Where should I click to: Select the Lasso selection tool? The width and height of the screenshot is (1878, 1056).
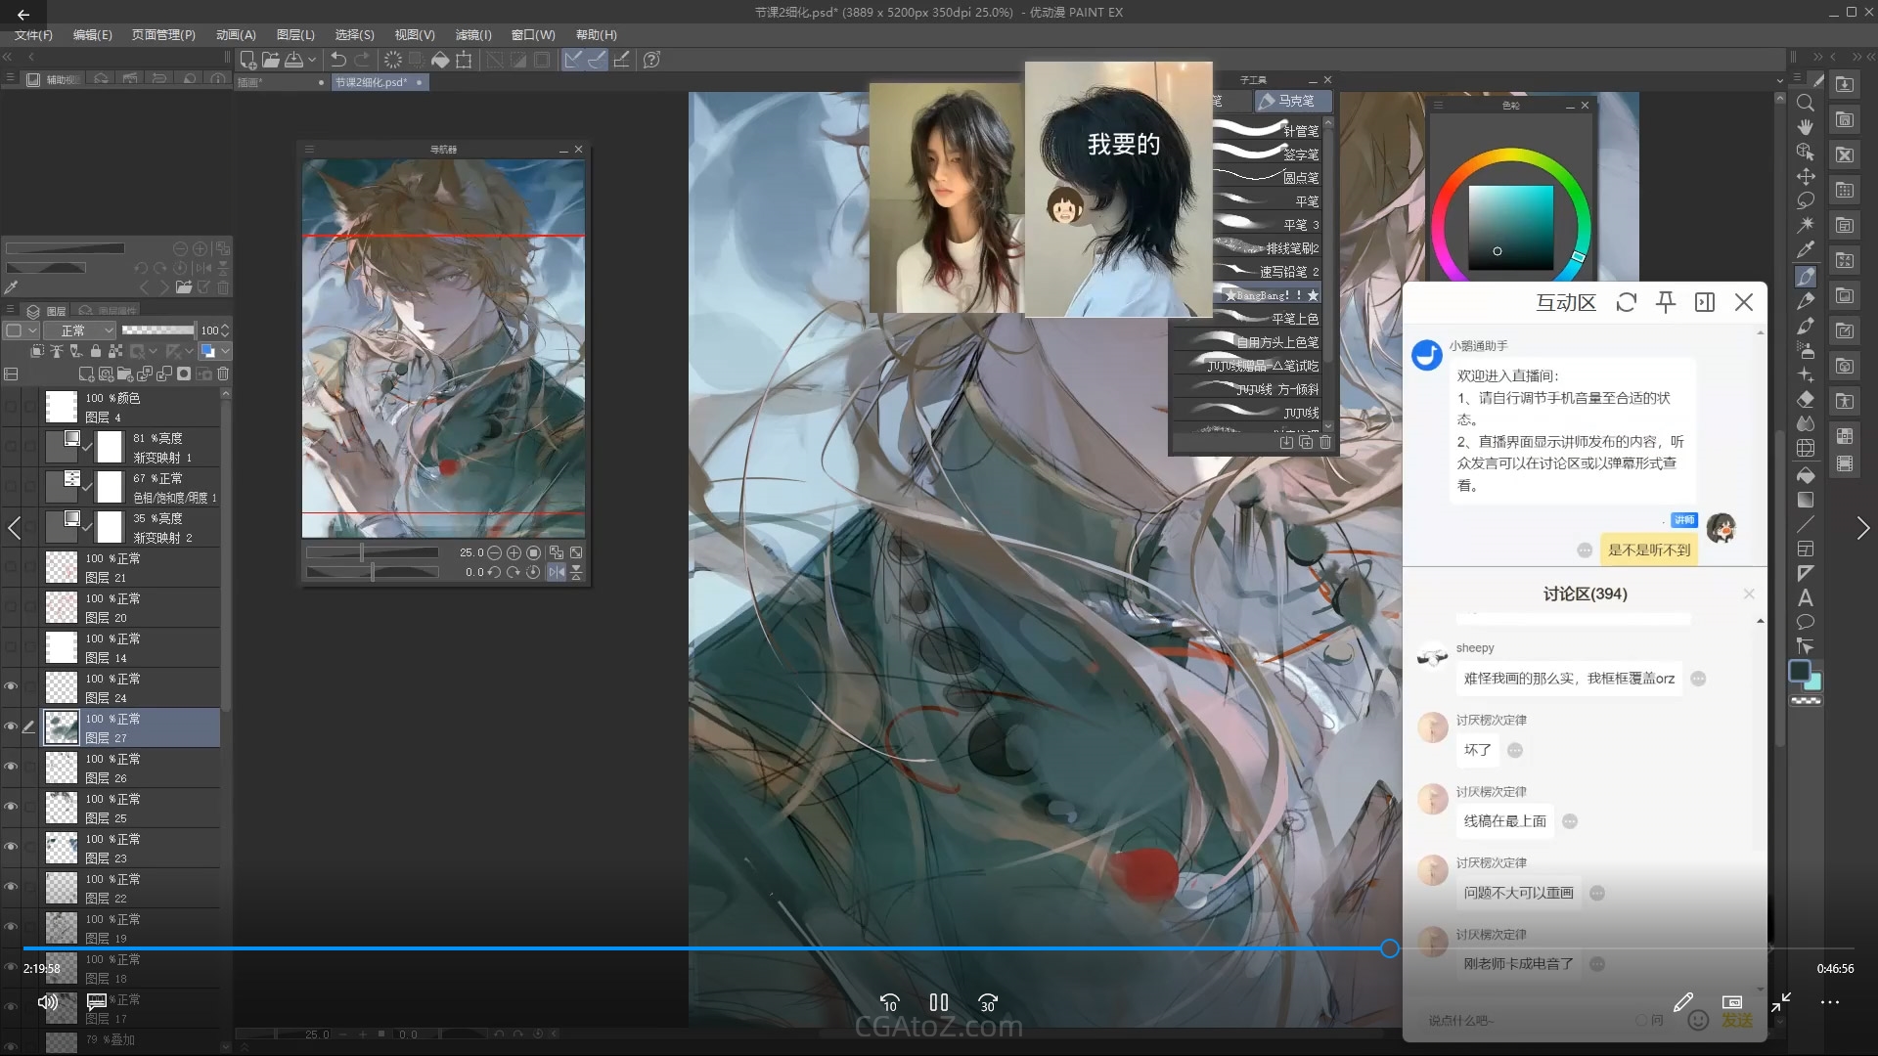click(x=1806, y=200)
